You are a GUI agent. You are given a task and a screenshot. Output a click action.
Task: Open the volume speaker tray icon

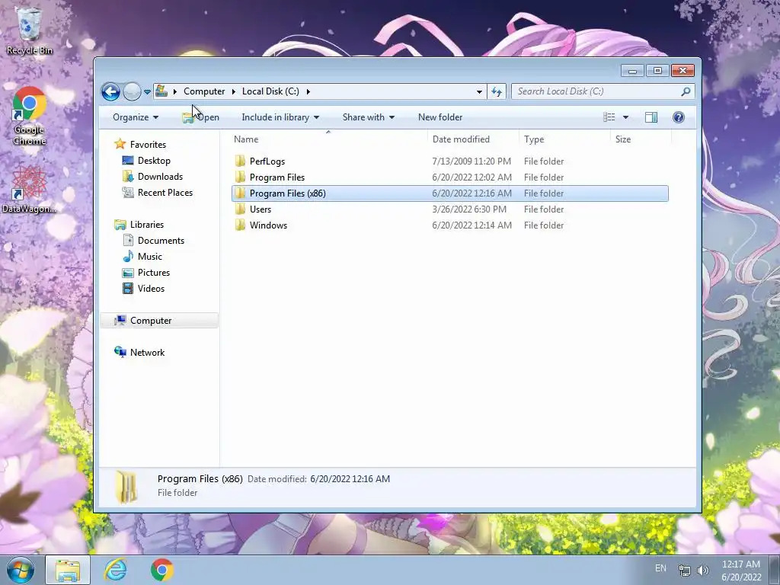click(703, 571)
